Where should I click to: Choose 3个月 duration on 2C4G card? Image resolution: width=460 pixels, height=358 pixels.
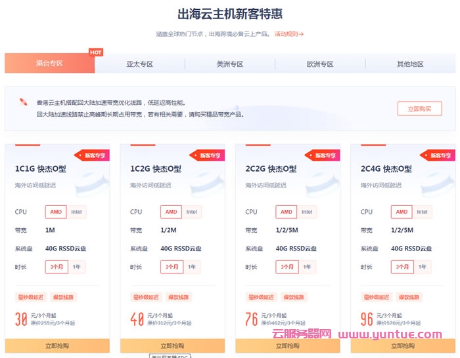tap(403, 267)
